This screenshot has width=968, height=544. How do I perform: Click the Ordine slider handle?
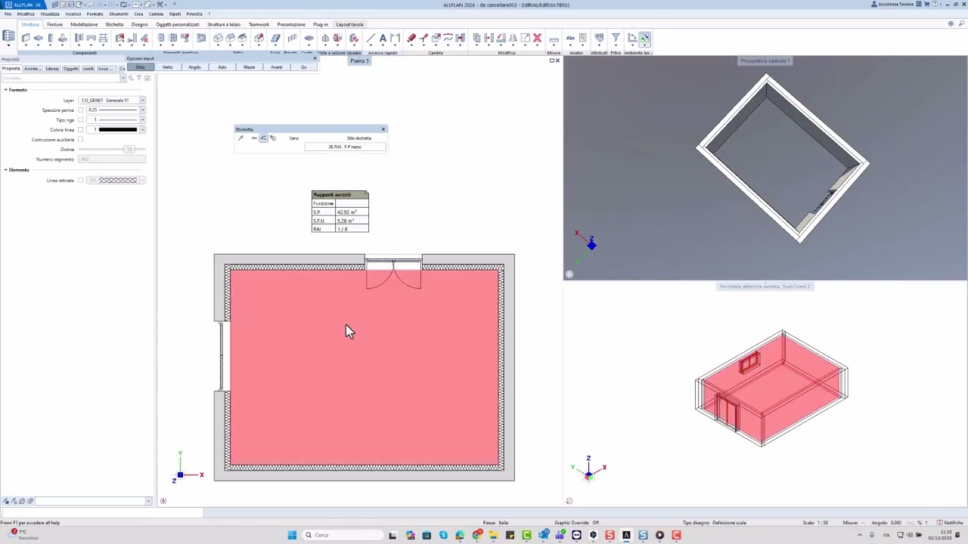click(129, 150)
